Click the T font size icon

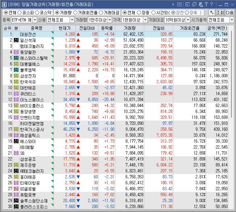point(206,4)
